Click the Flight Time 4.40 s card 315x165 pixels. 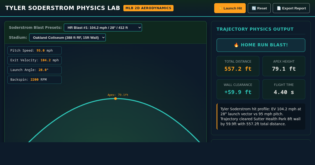pyautogui.click(x=284, y=89)
